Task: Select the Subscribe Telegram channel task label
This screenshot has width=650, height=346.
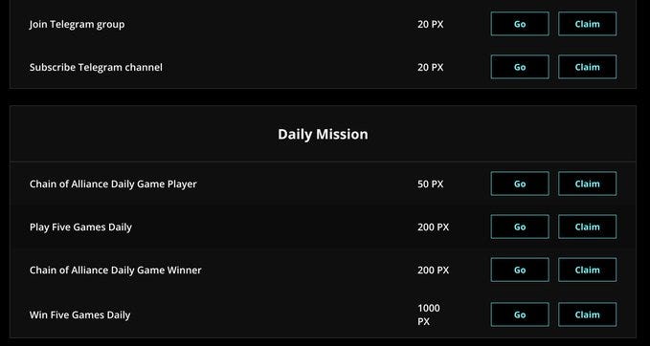Action: (96, 67)
